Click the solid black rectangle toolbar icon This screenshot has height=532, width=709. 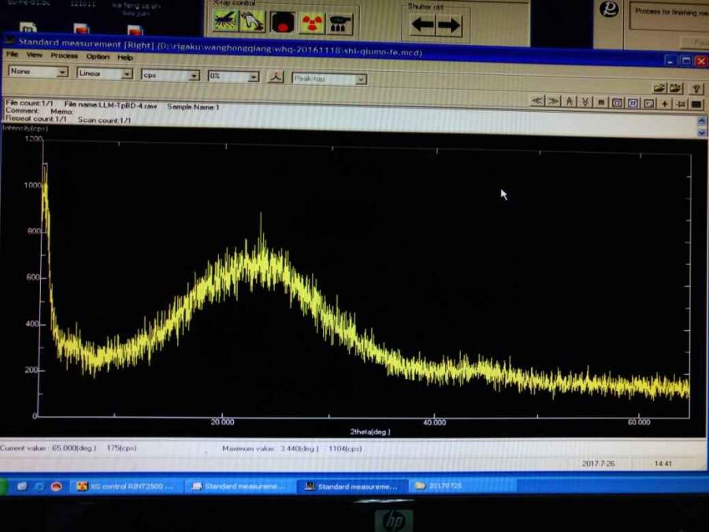696,105
